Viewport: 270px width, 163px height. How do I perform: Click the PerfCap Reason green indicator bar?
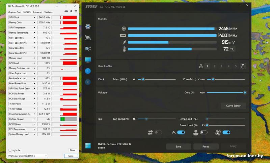pyautogui.click(x=62, y=119)
